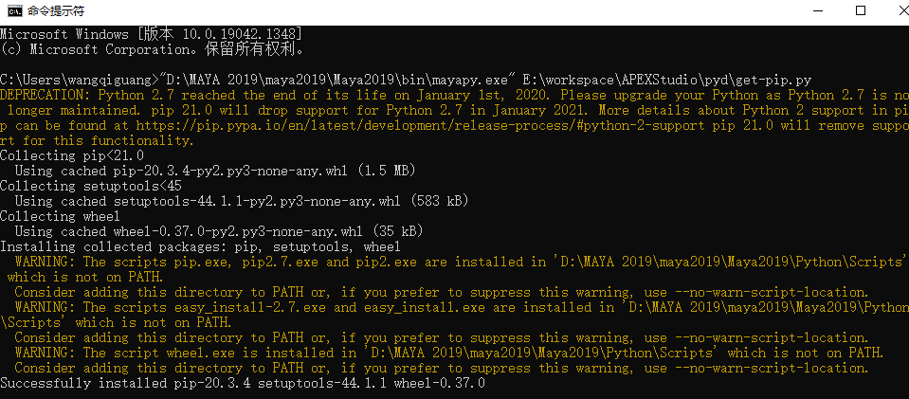Click the 'Collecting wheel' line
The height and width of the screenshot is (399, 909).
[61, 216]
